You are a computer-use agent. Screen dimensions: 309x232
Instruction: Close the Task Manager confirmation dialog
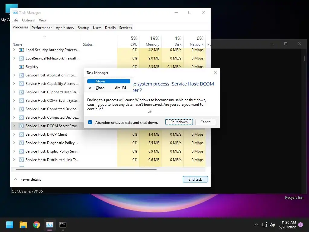(x=215, y=72)
